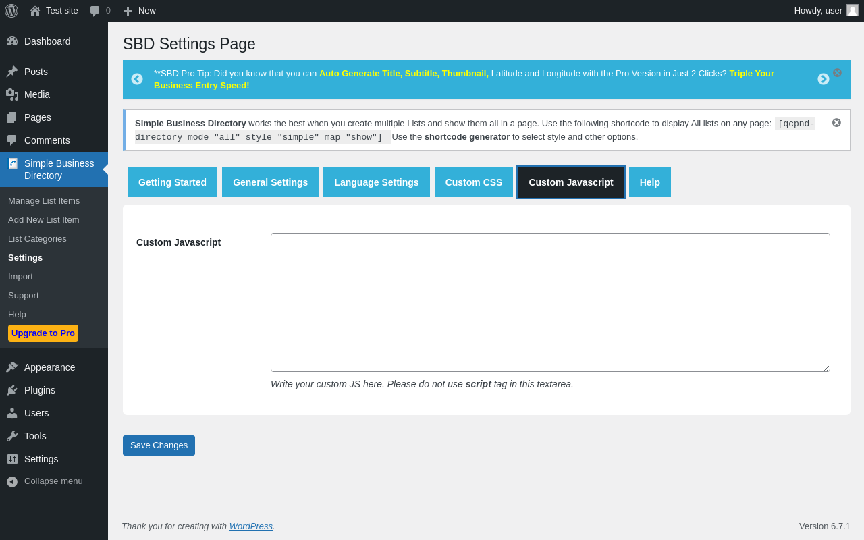Switch to the General Settings tab

(x=270, y=182)
